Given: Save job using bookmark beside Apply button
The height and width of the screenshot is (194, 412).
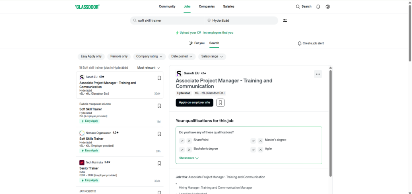Looking at the screenshot, I should [220, 103].
